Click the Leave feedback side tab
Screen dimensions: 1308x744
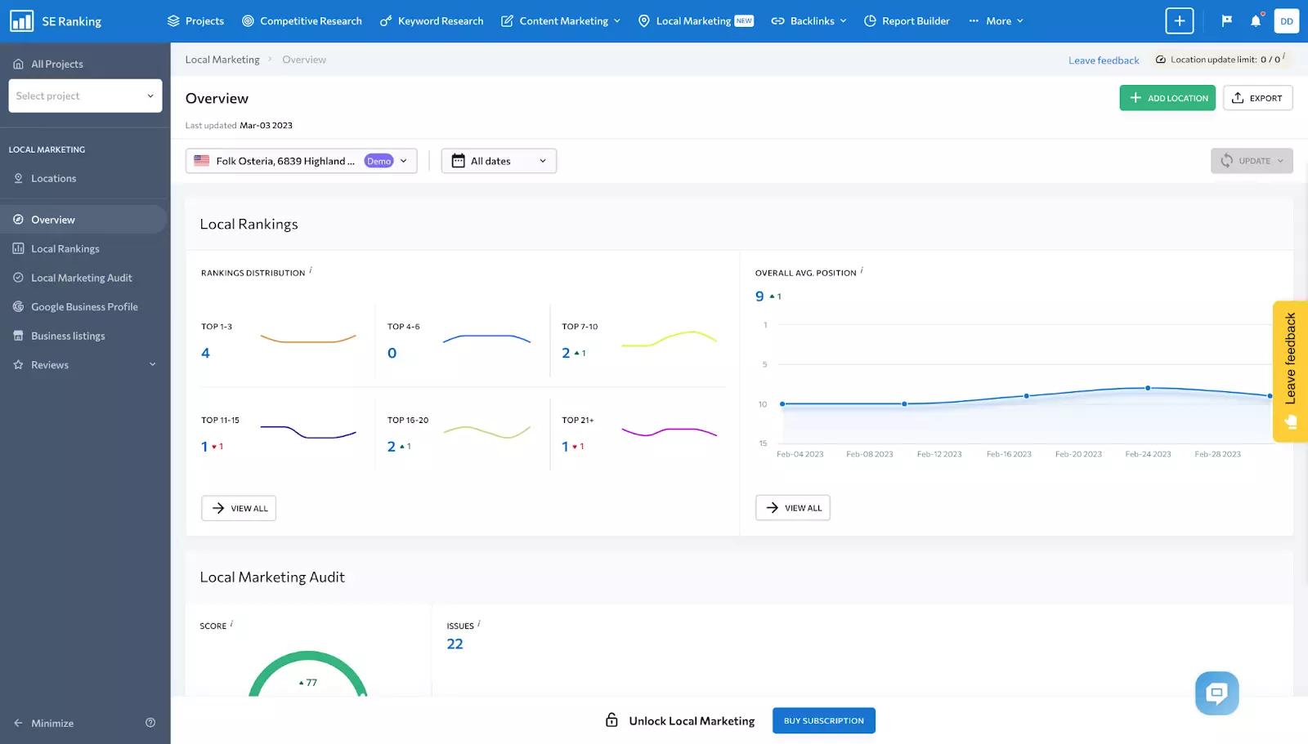1290,372
